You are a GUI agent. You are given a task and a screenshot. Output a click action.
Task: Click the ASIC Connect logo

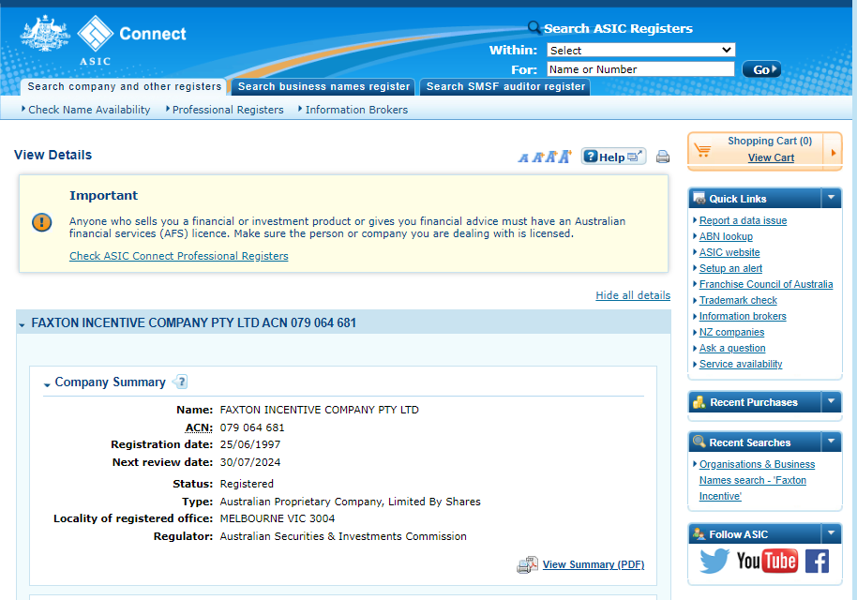pos(103,39)
